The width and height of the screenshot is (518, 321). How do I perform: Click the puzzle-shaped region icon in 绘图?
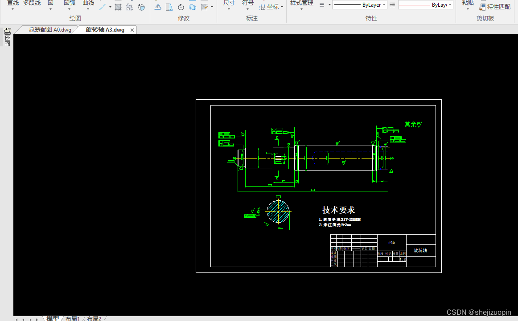tap(130, 7)
